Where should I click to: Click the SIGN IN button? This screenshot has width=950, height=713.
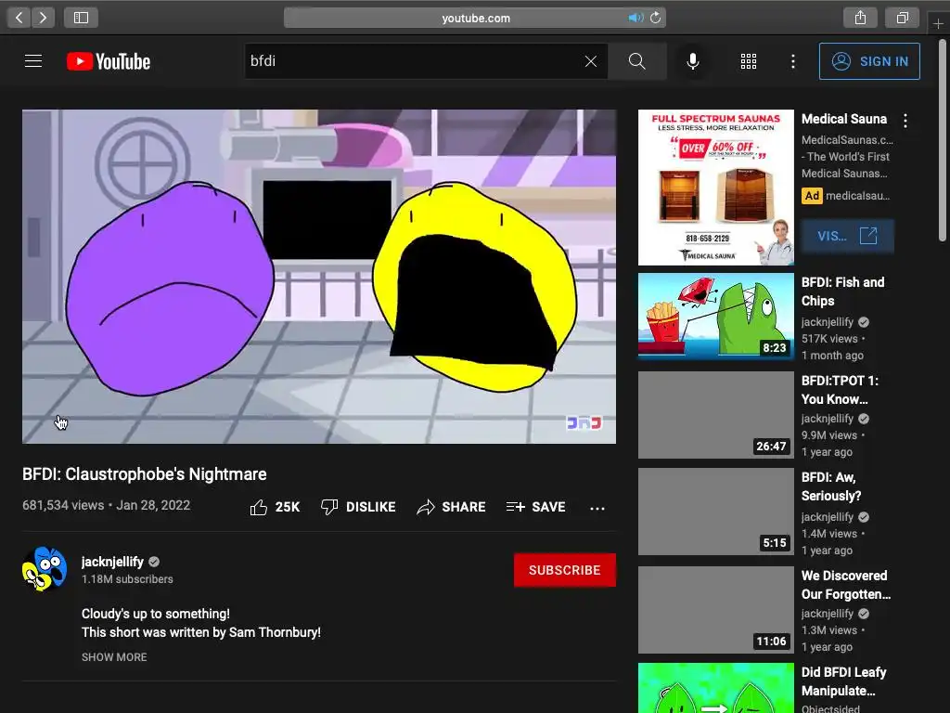click(869, 61)
